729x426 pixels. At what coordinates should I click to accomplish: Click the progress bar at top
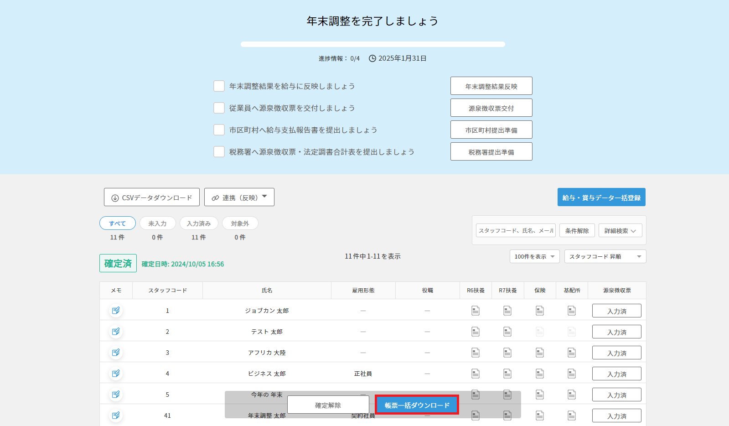pyautogui.click(x=372, y=44)
